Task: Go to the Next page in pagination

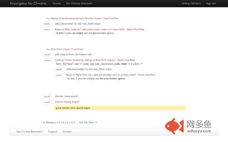Action: pyautogui.click(x=93, y=122)
